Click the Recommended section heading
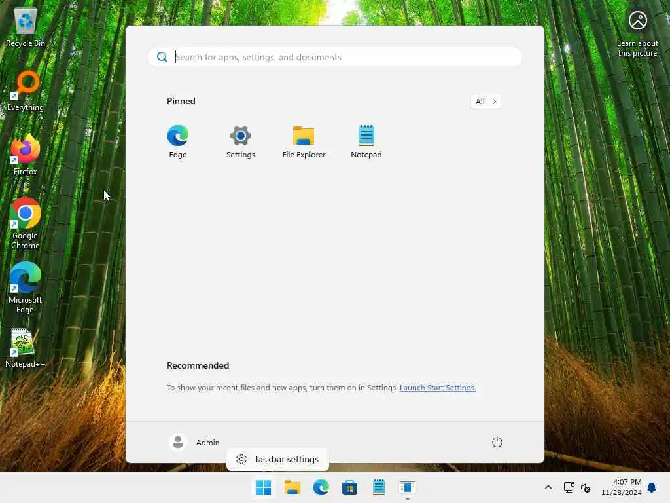The width and height of the screenshot is (670, 503). [x=198, y=365]
